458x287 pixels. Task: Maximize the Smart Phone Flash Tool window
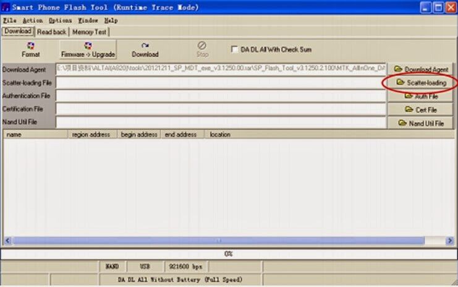[438, 7]
